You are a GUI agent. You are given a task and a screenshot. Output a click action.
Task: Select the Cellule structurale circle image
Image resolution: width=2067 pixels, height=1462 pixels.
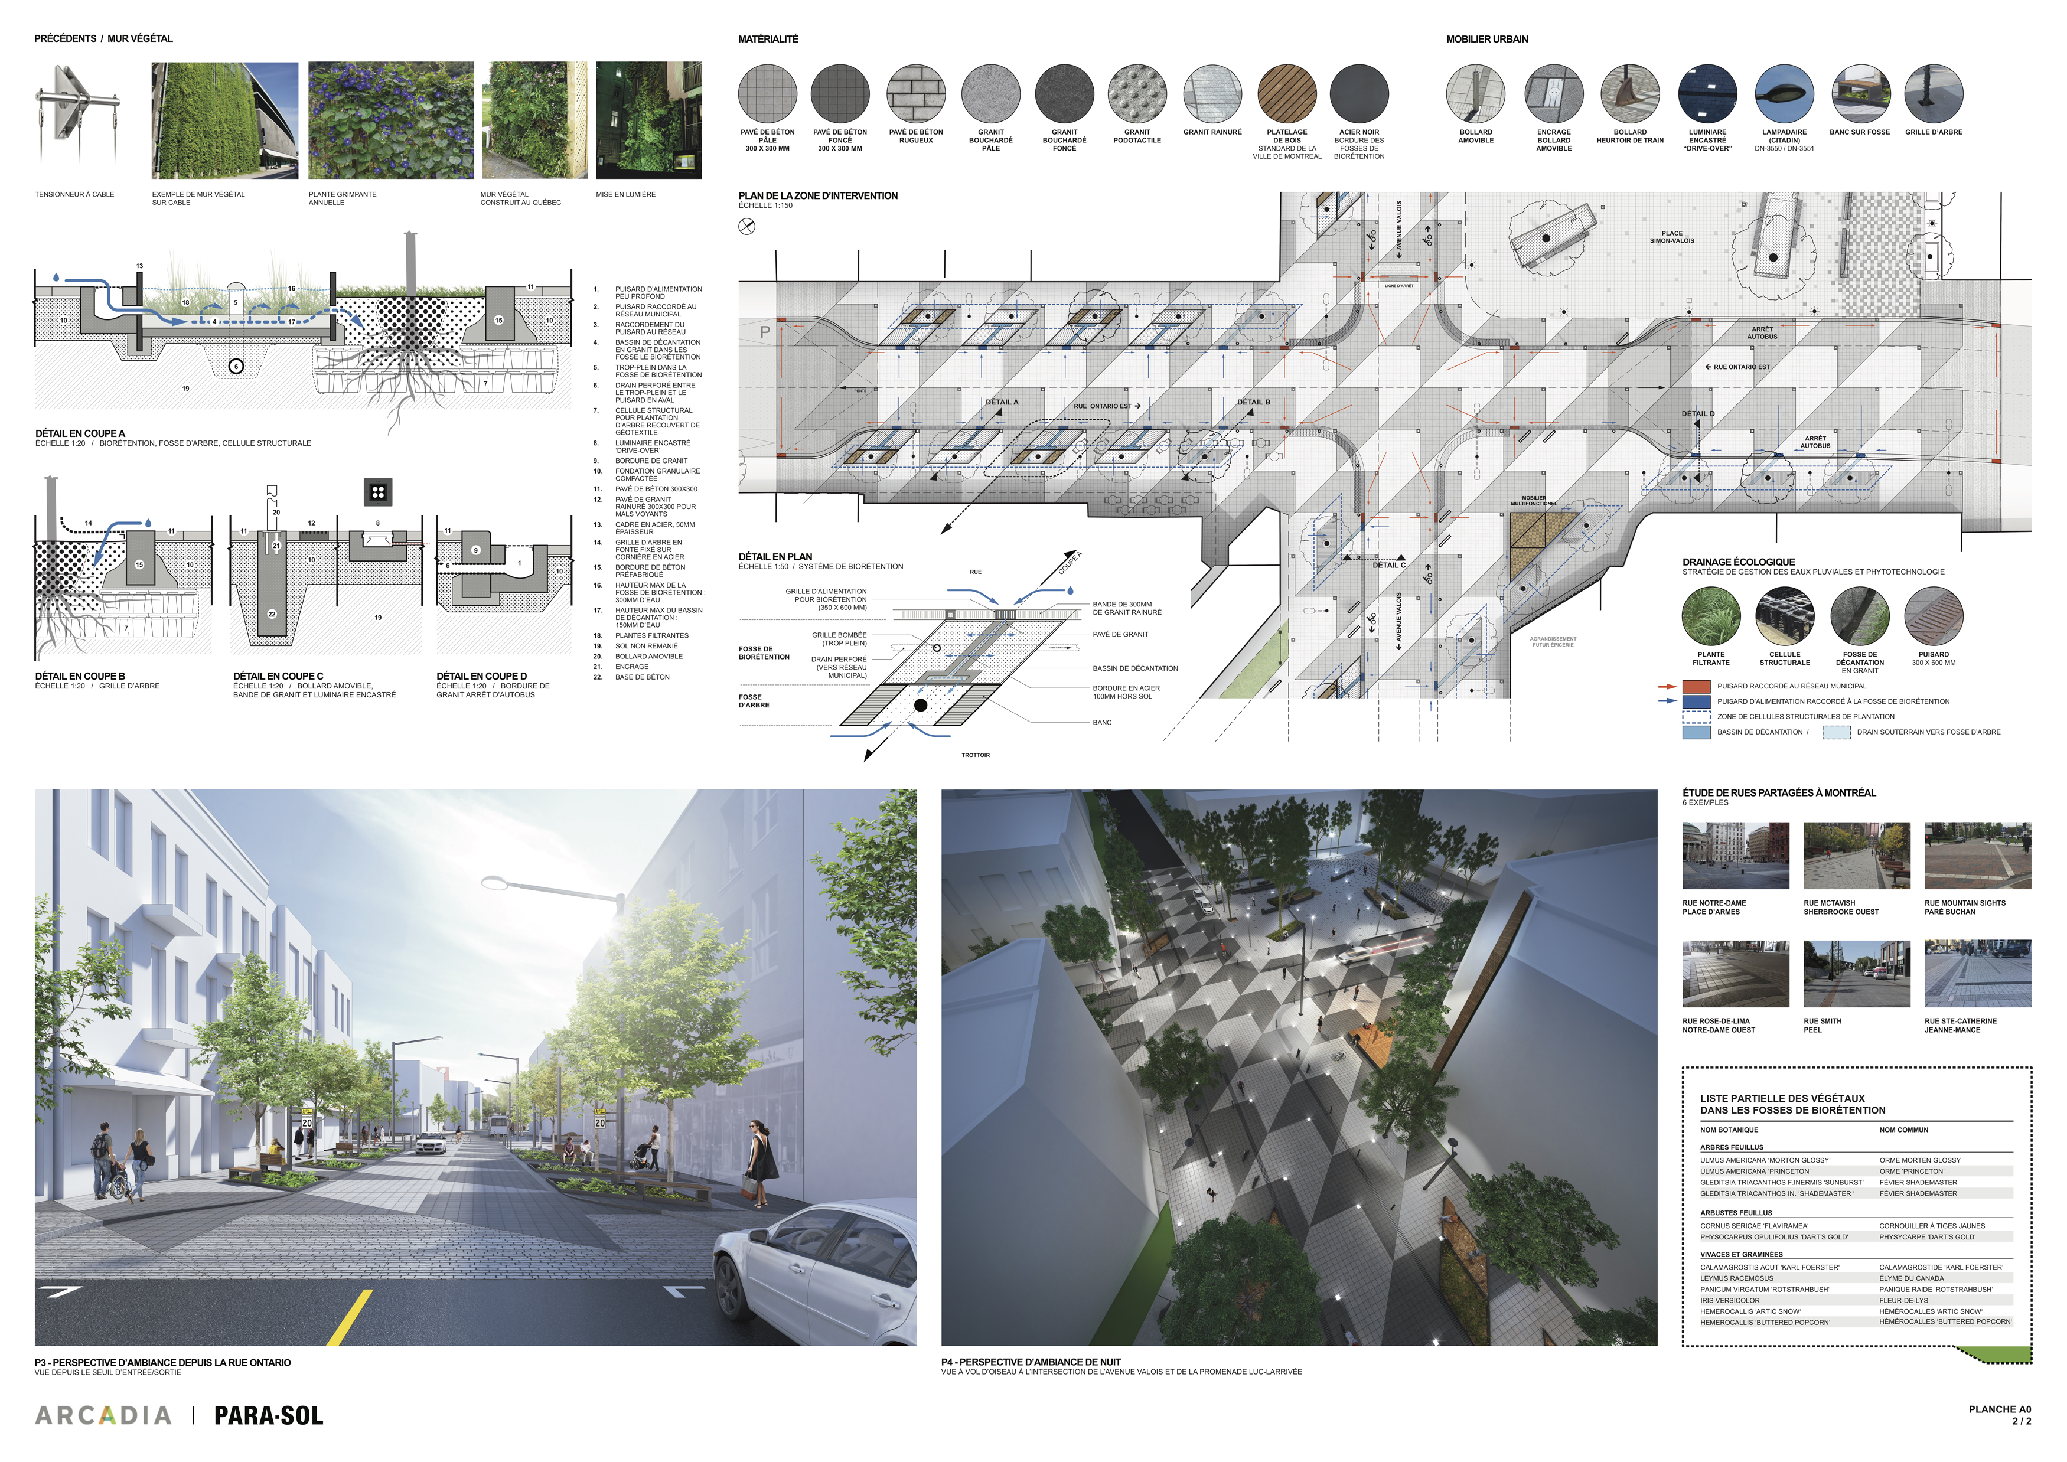coord(1784,616)
